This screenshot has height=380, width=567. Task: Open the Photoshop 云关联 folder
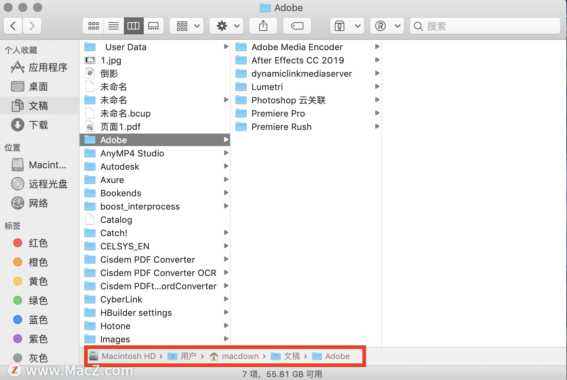pos(306,100)
